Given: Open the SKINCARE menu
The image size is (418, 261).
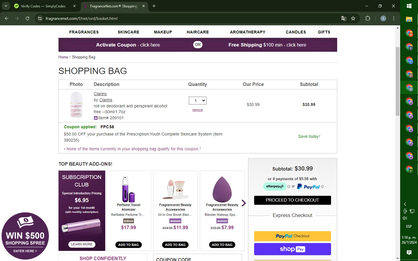Looking at the screenshot, I should tap(128, 32).
